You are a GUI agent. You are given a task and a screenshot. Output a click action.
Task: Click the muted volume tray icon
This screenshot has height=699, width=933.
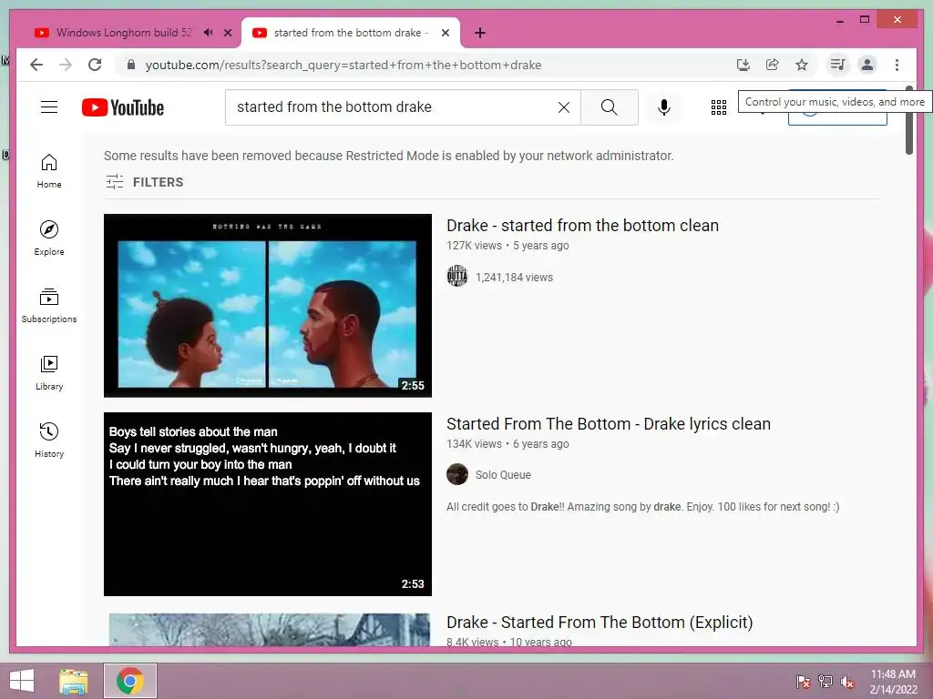pyautogui.click(x=847, y=682)
